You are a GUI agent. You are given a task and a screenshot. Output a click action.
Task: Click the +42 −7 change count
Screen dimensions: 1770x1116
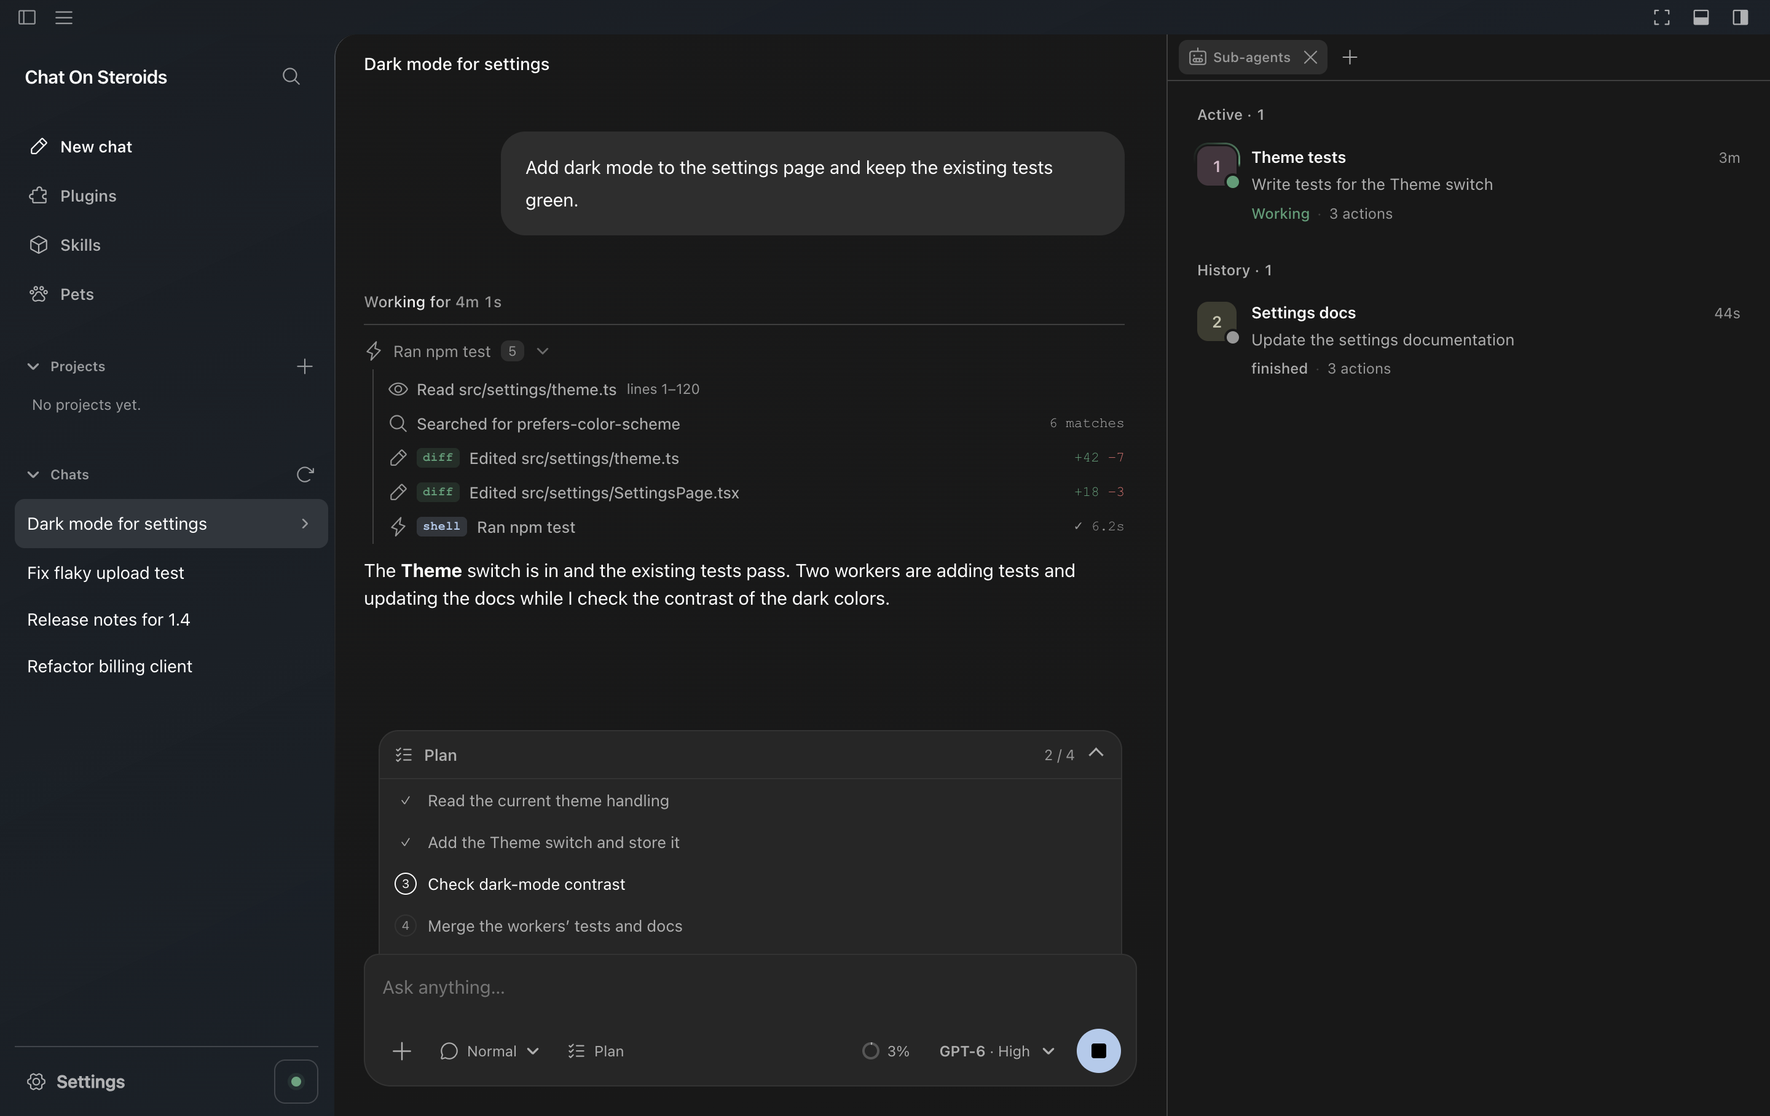[x=1099, y=457]
